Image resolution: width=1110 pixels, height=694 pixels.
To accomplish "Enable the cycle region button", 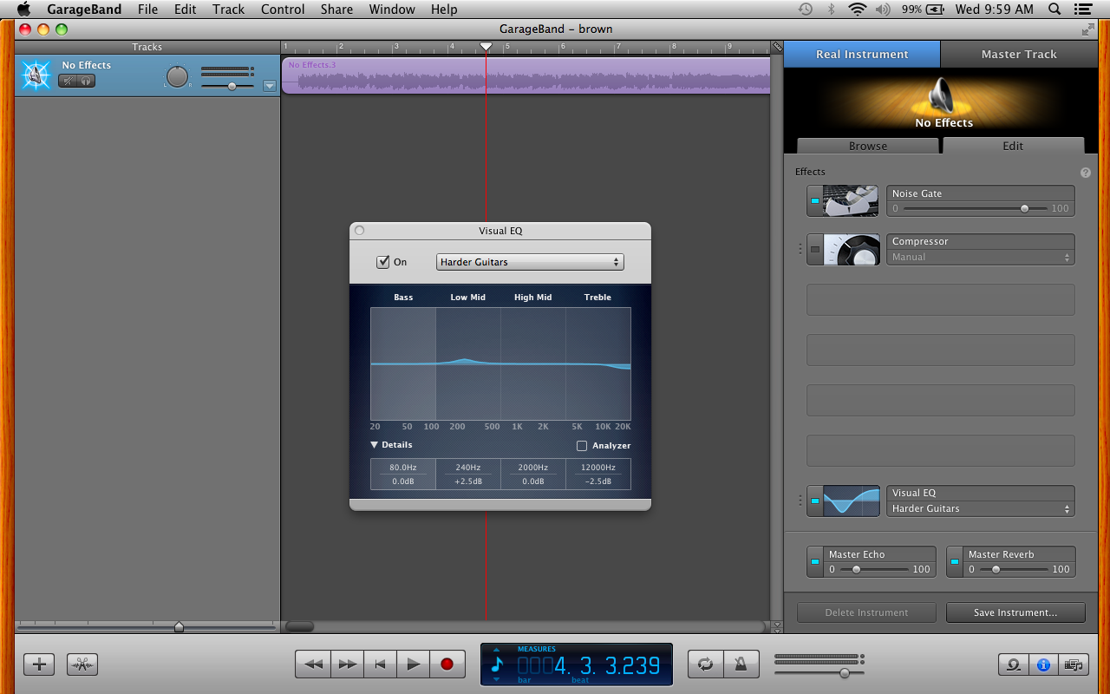I will click(705, 665).
